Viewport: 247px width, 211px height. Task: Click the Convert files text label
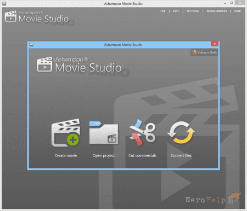[x=181, y=155]
